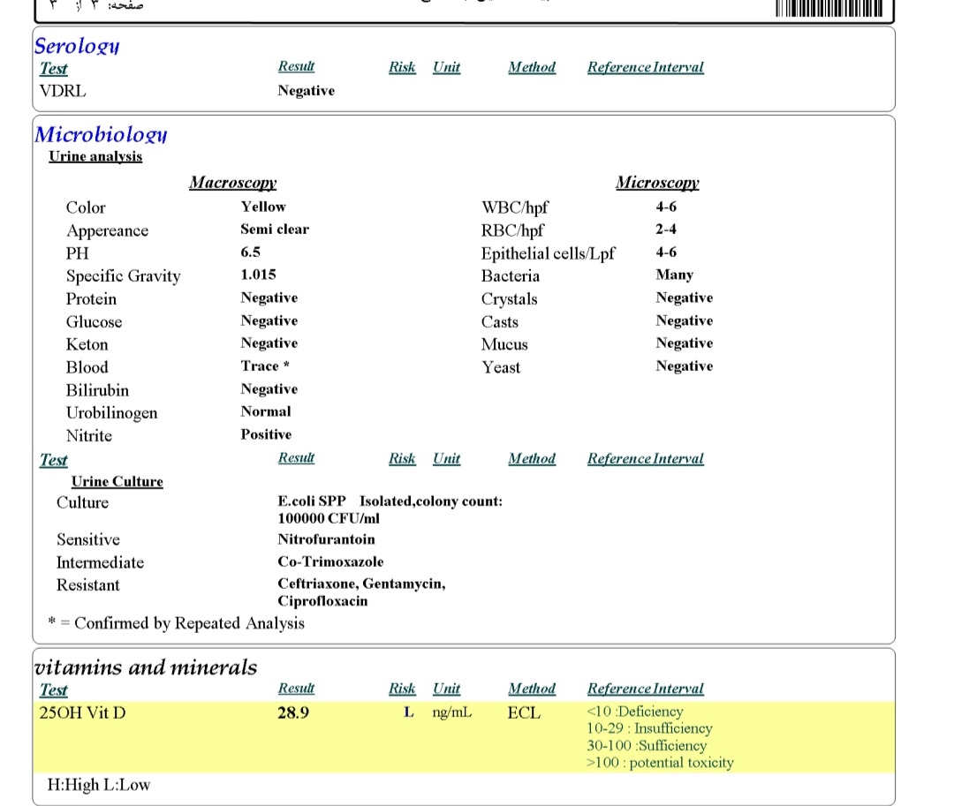Click the ECL method value

[x=524, y=712]
